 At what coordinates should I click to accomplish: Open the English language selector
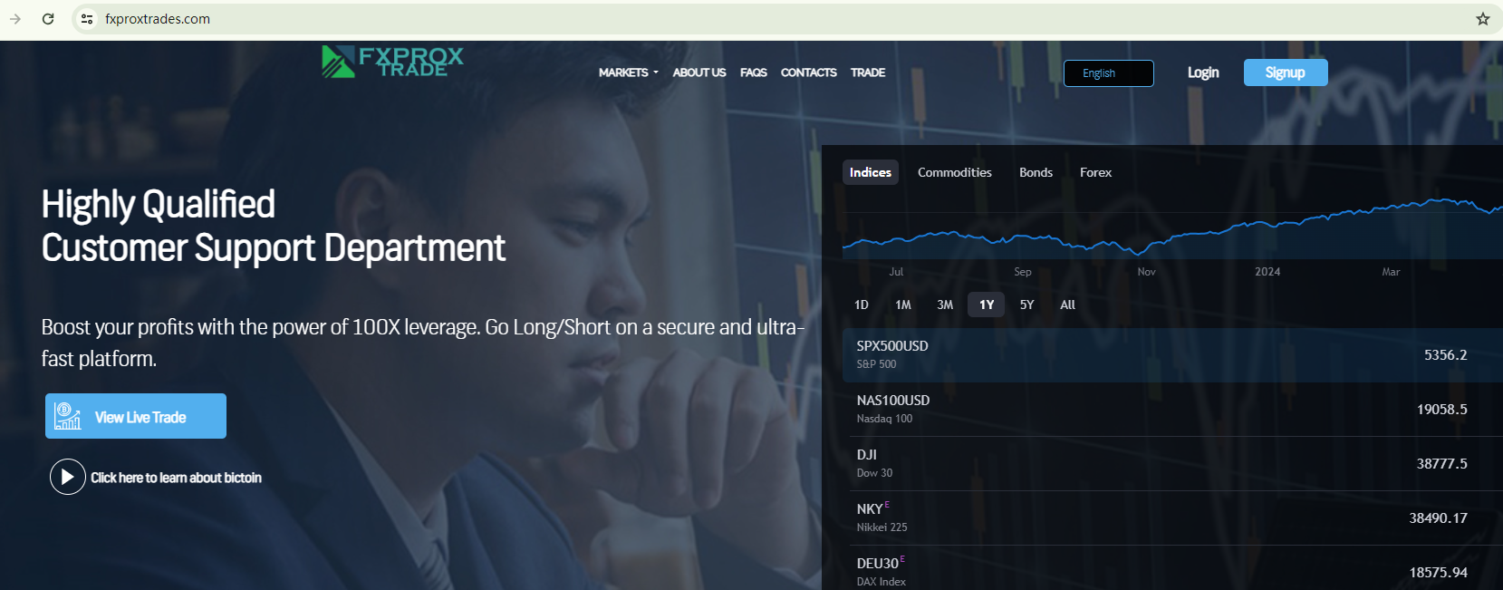pos(1108,73)
